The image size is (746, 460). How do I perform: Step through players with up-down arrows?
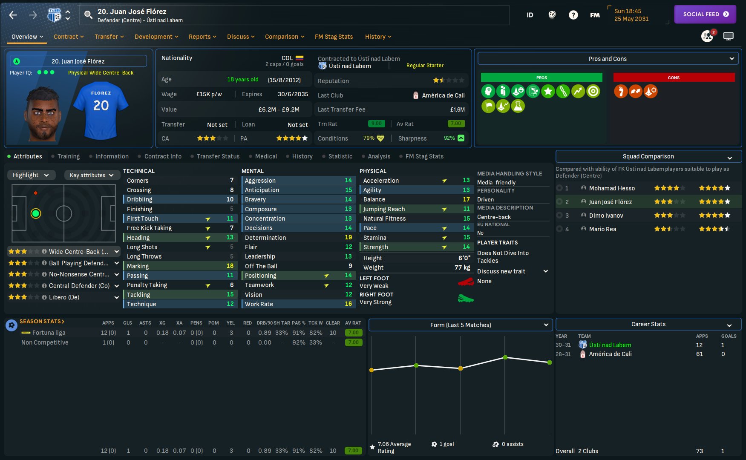[68, 15]
